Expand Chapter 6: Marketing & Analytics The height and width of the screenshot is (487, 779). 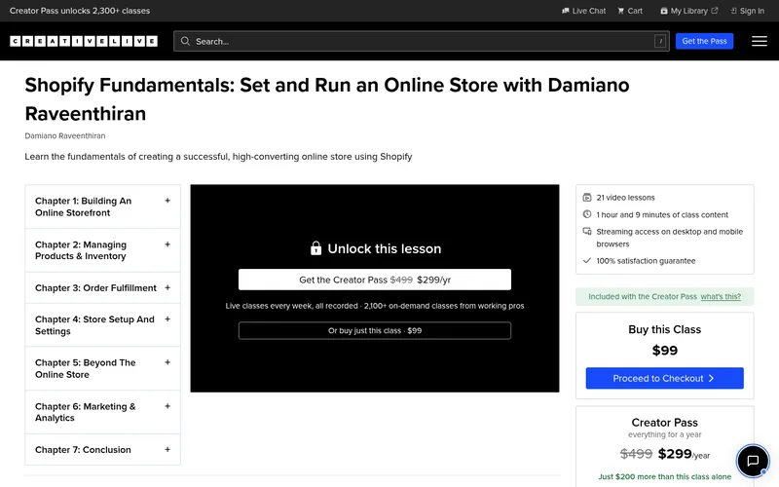[x=103, y=412]
